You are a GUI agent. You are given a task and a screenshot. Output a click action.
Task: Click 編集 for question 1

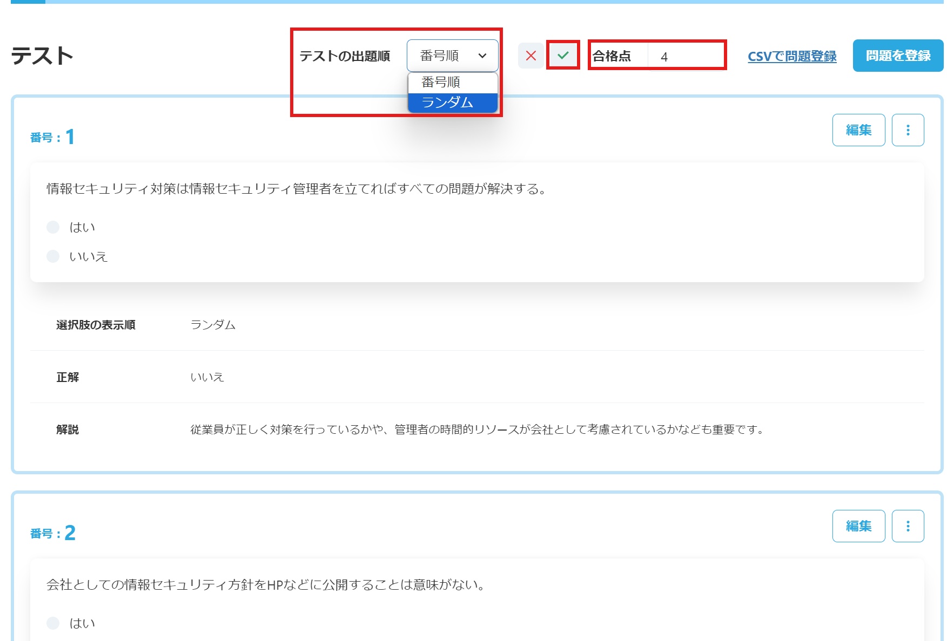pyautogui.click(x=858, y=130)
